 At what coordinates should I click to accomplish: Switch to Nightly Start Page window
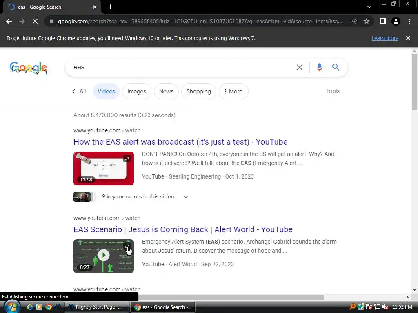coord(97,307)
